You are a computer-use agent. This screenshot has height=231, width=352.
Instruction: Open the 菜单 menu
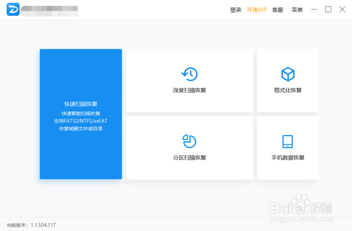tap(297, 9)
